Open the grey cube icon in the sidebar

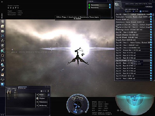pos(3,46)
